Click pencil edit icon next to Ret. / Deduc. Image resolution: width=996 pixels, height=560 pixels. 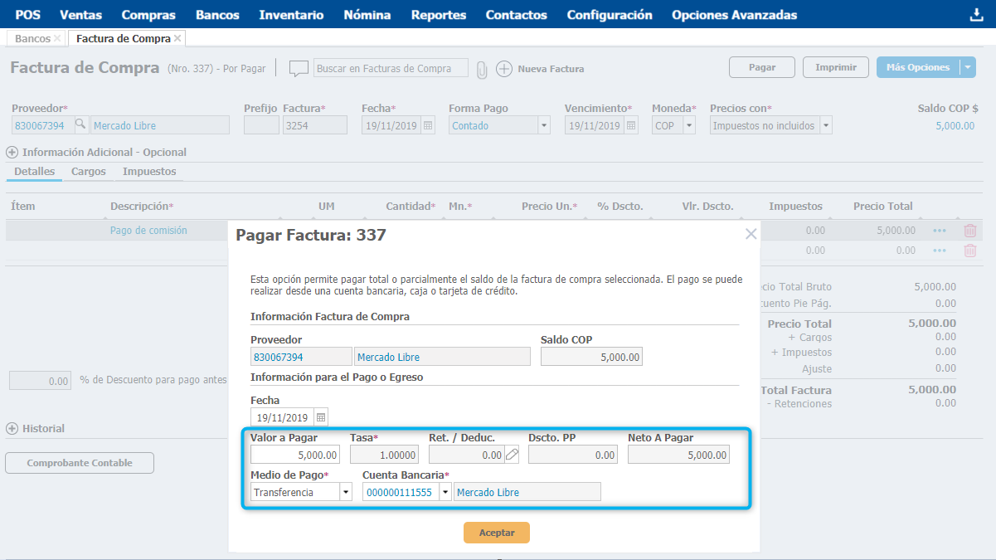(x=513, y=455)
